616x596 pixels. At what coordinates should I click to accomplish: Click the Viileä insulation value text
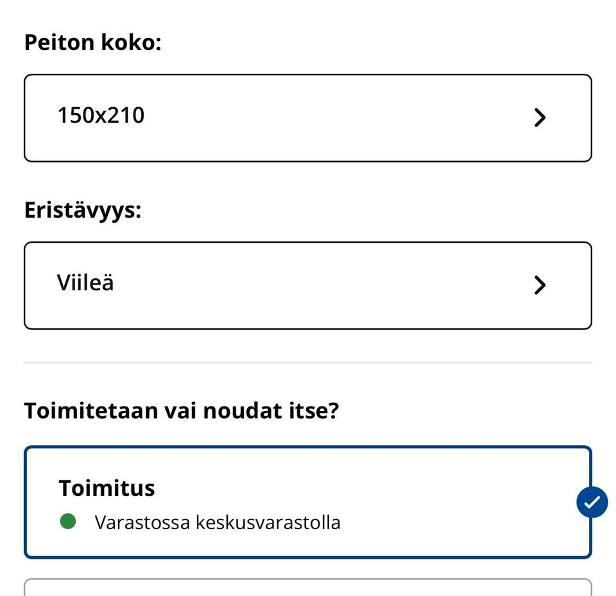[x=85, y=283]
